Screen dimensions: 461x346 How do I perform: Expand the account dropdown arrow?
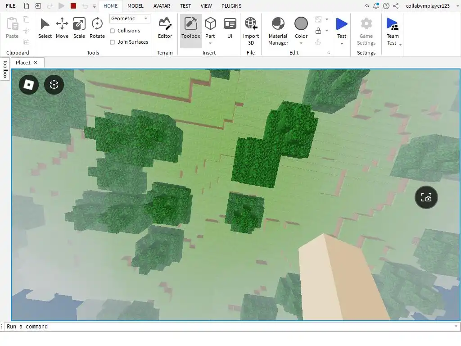tap(457, 6)
